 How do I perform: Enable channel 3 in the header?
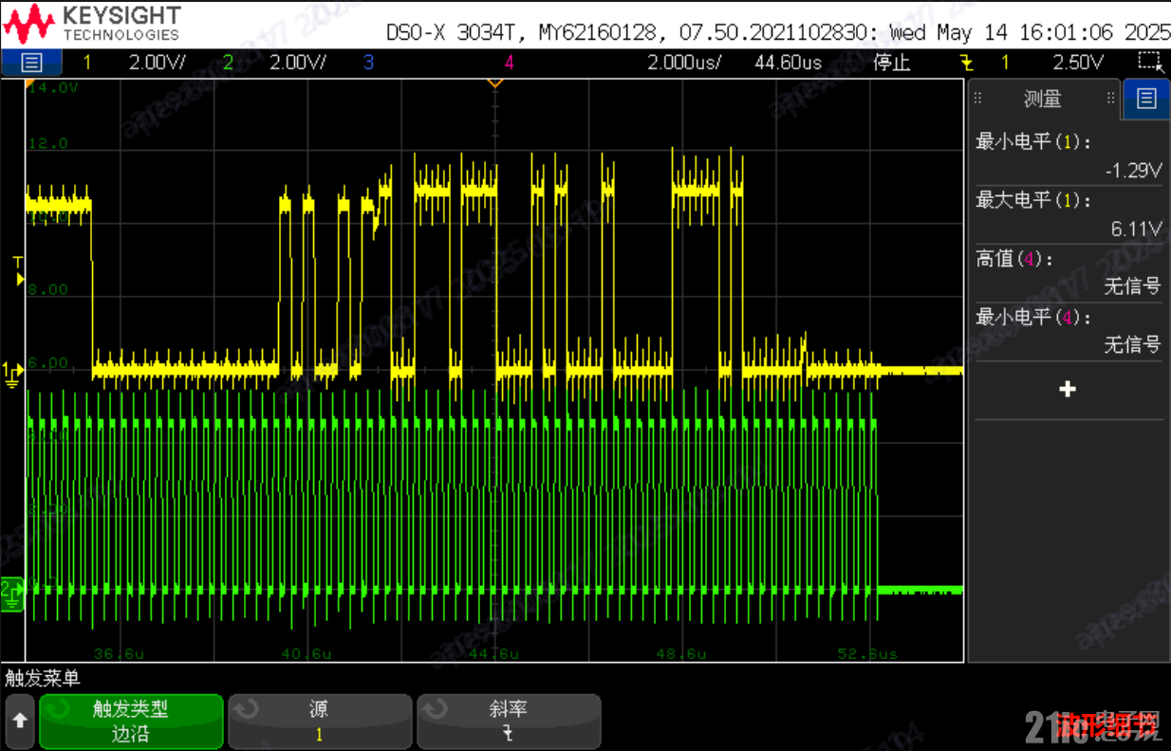click(368, 64)
